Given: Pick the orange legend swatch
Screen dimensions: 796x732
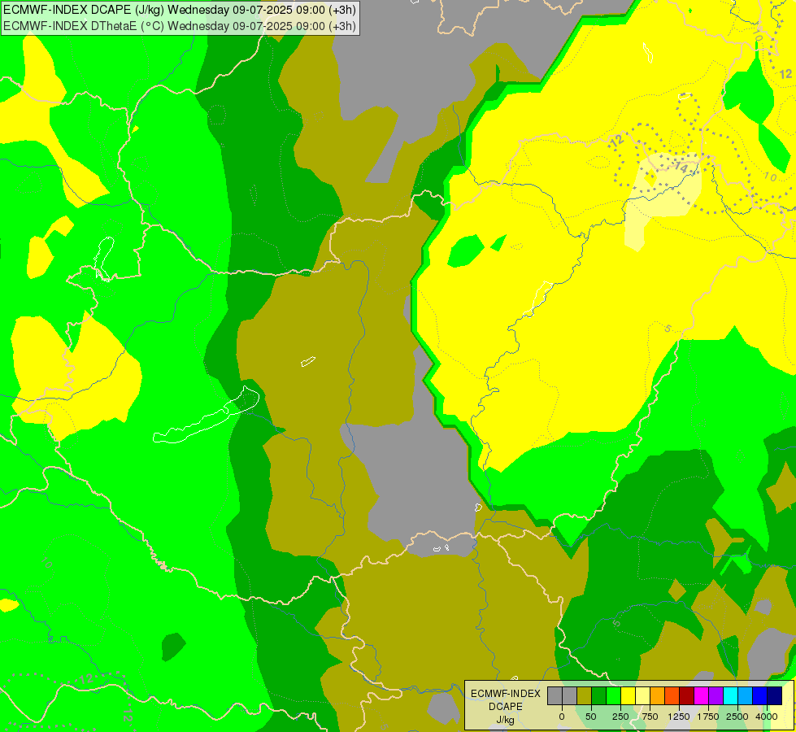Looking at the screenshot, I should click(658, 696).
